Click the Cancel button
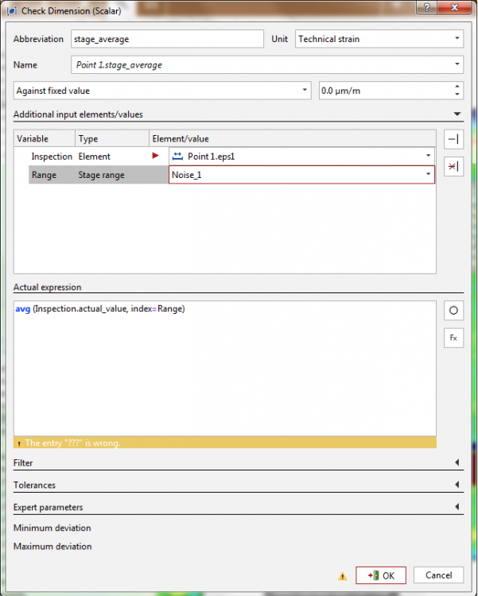 (438, 575)
